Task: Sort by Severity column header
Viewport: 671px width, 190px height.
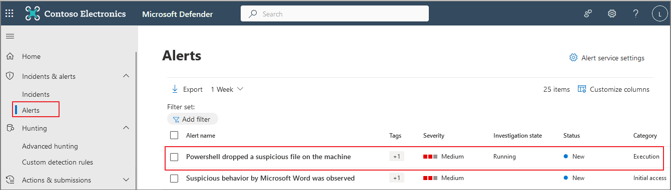Action: pos(434,135)
